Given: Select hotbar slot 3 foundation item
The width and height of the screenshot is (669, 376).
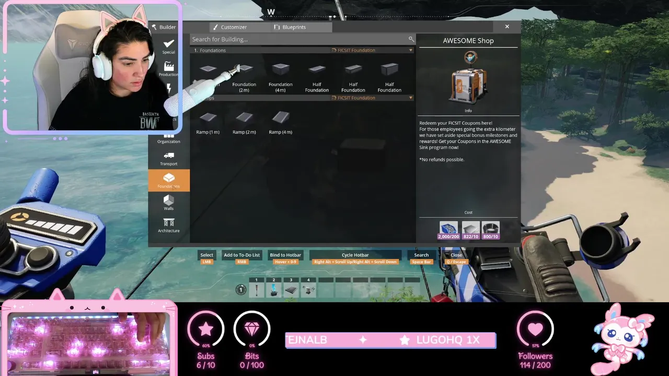Looking at the screenshot, I should 291,290.
